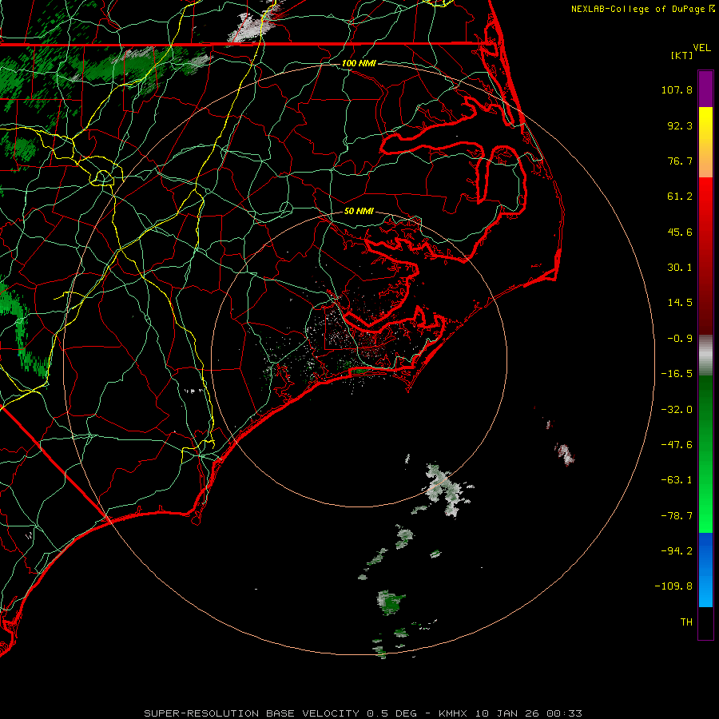Click the 45.6 velocity scale value

680,232
